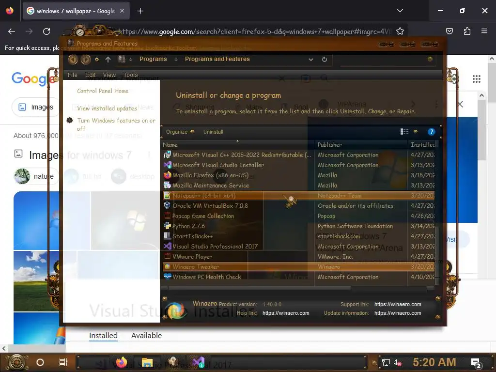Image resolution: width=496 pixels, height=372 pixels.
Task: Click the Programs and Features breadcrumb
Action: 217,59
